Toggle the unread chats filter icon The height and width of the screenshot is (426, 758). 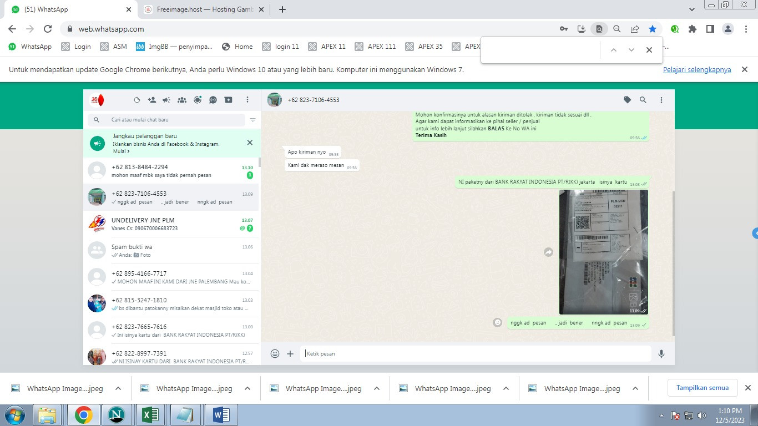(x=253, y=120)
